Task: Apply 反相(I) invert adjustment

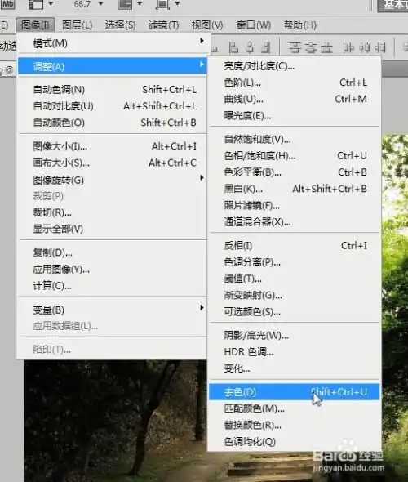Action: 294,246
